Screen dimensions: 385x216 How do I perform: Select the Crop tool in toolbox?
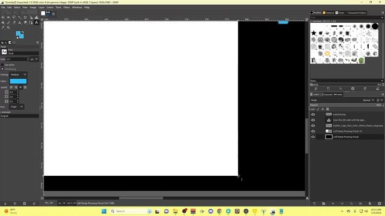point(25,17)
